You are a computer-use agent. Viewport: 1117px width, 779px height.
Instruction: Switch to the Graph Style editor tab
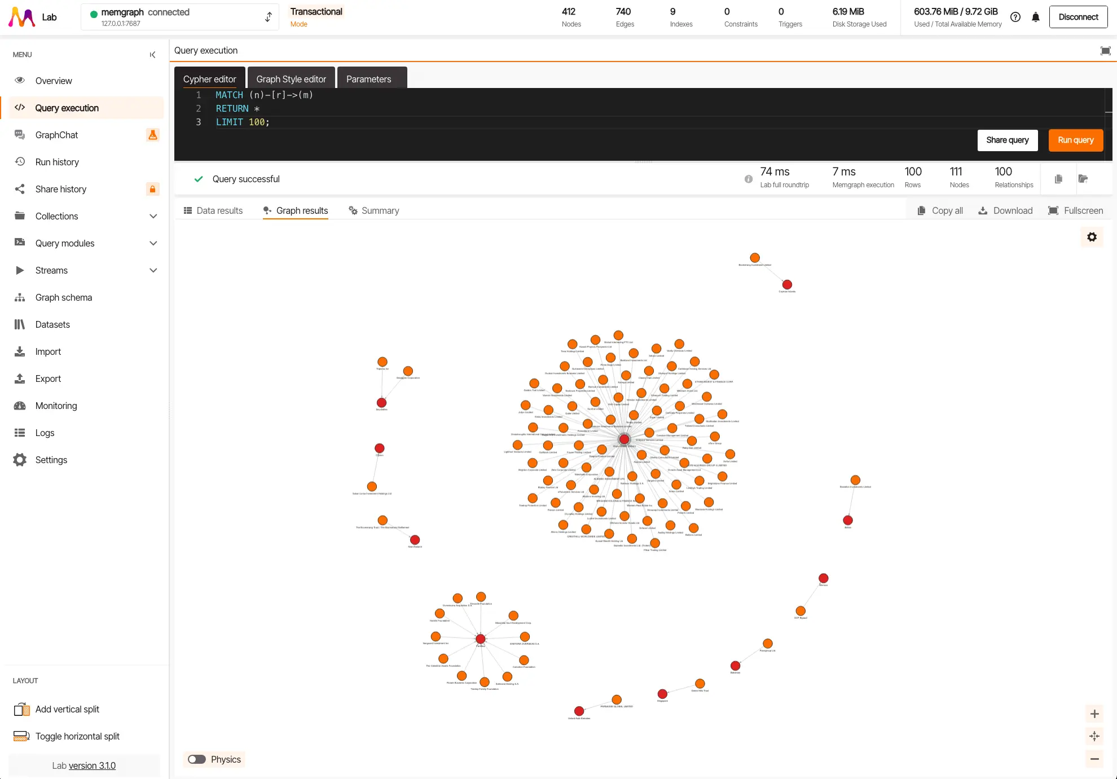(291, 79)
